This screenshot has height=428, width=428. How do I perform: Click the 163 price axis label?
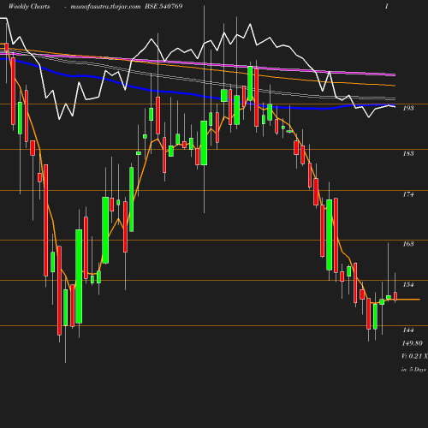coord(408,244)
